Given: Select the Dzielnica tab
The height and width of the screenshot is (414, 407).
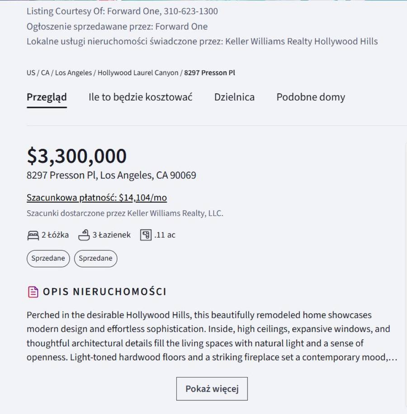Looking at the screenshot, I should pyautogui.click(x=234, y=97).
